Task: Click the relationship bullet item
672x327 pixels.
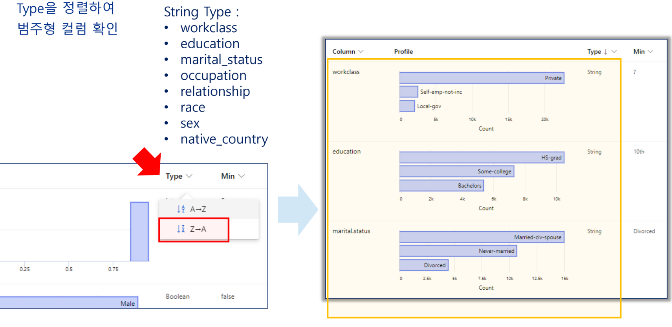Action: pyautogui.click(x=215, y=91)
